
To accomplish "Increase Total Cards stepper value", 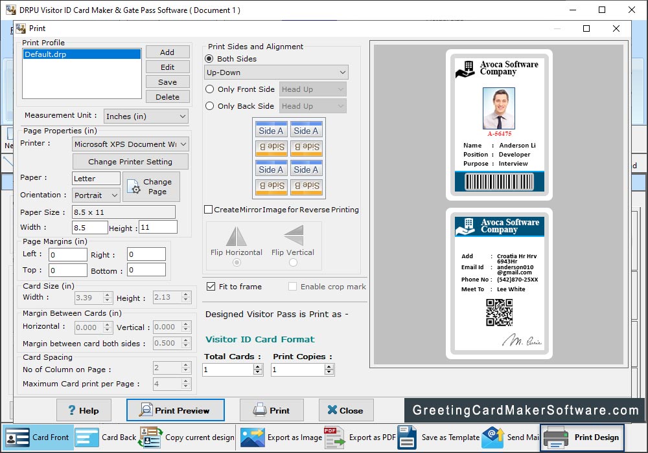I will pos(258,366).
